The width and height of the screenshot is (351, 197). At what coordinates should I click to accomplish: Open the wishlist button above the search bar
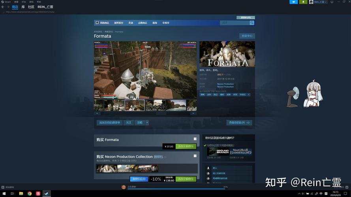246,17
